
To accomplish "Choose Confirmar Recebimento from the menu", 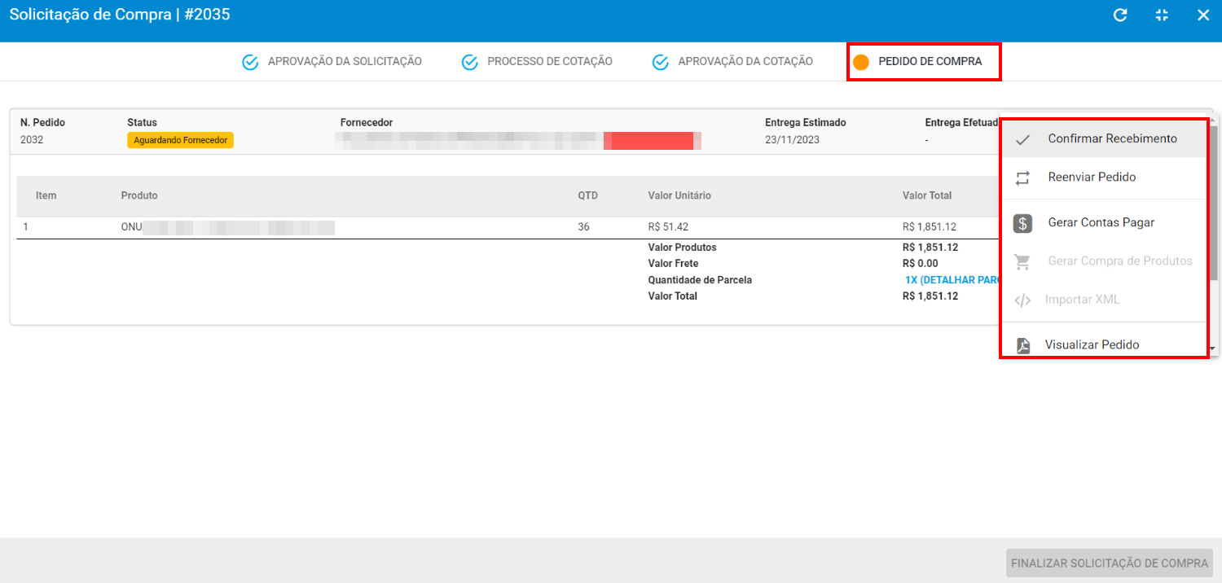I will (x=1105, y=138).
